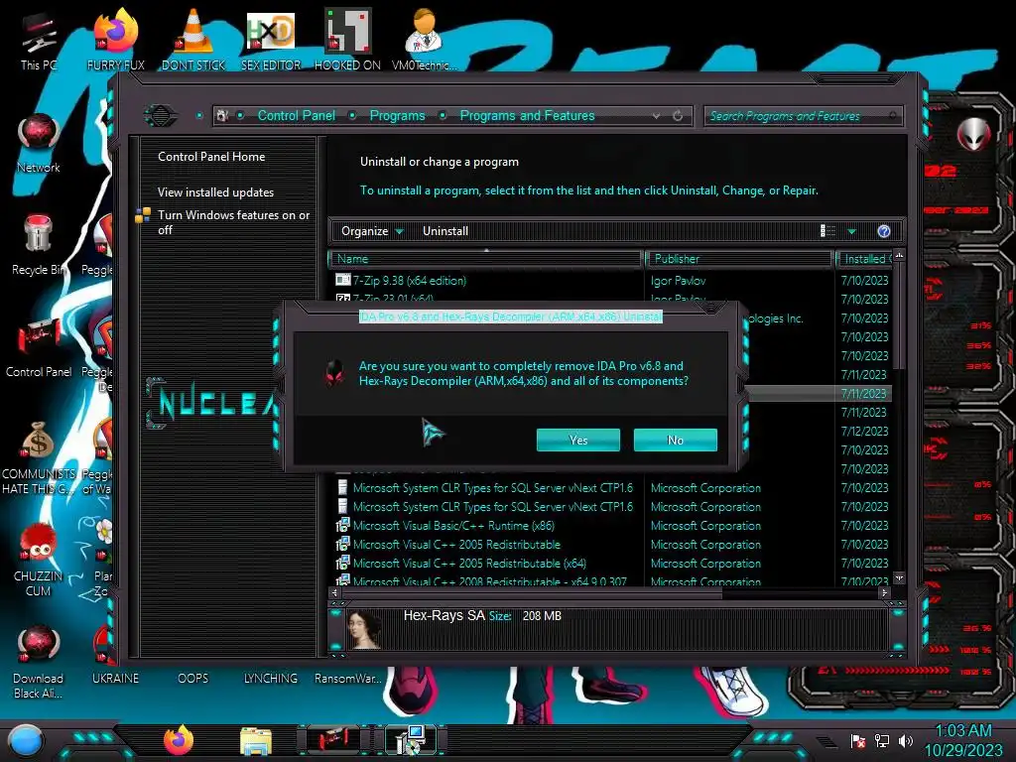1016x762 pixels.
Task: Open the View installed updates link
Action: click(x=215, y=192)
